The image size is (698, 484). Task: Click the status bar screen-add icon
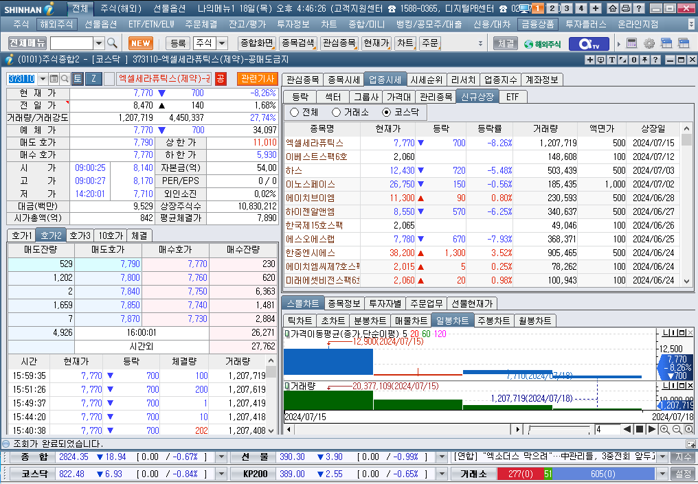click(690, 443)
